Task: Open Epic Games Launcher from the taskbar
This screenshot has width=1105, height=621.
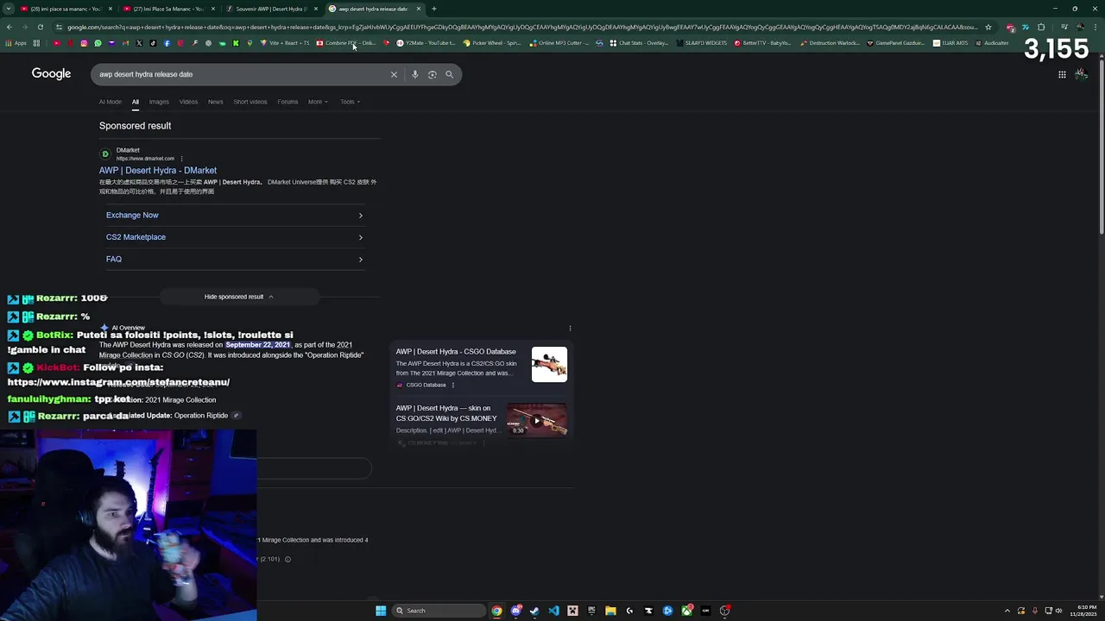Action: pos(591,611)
